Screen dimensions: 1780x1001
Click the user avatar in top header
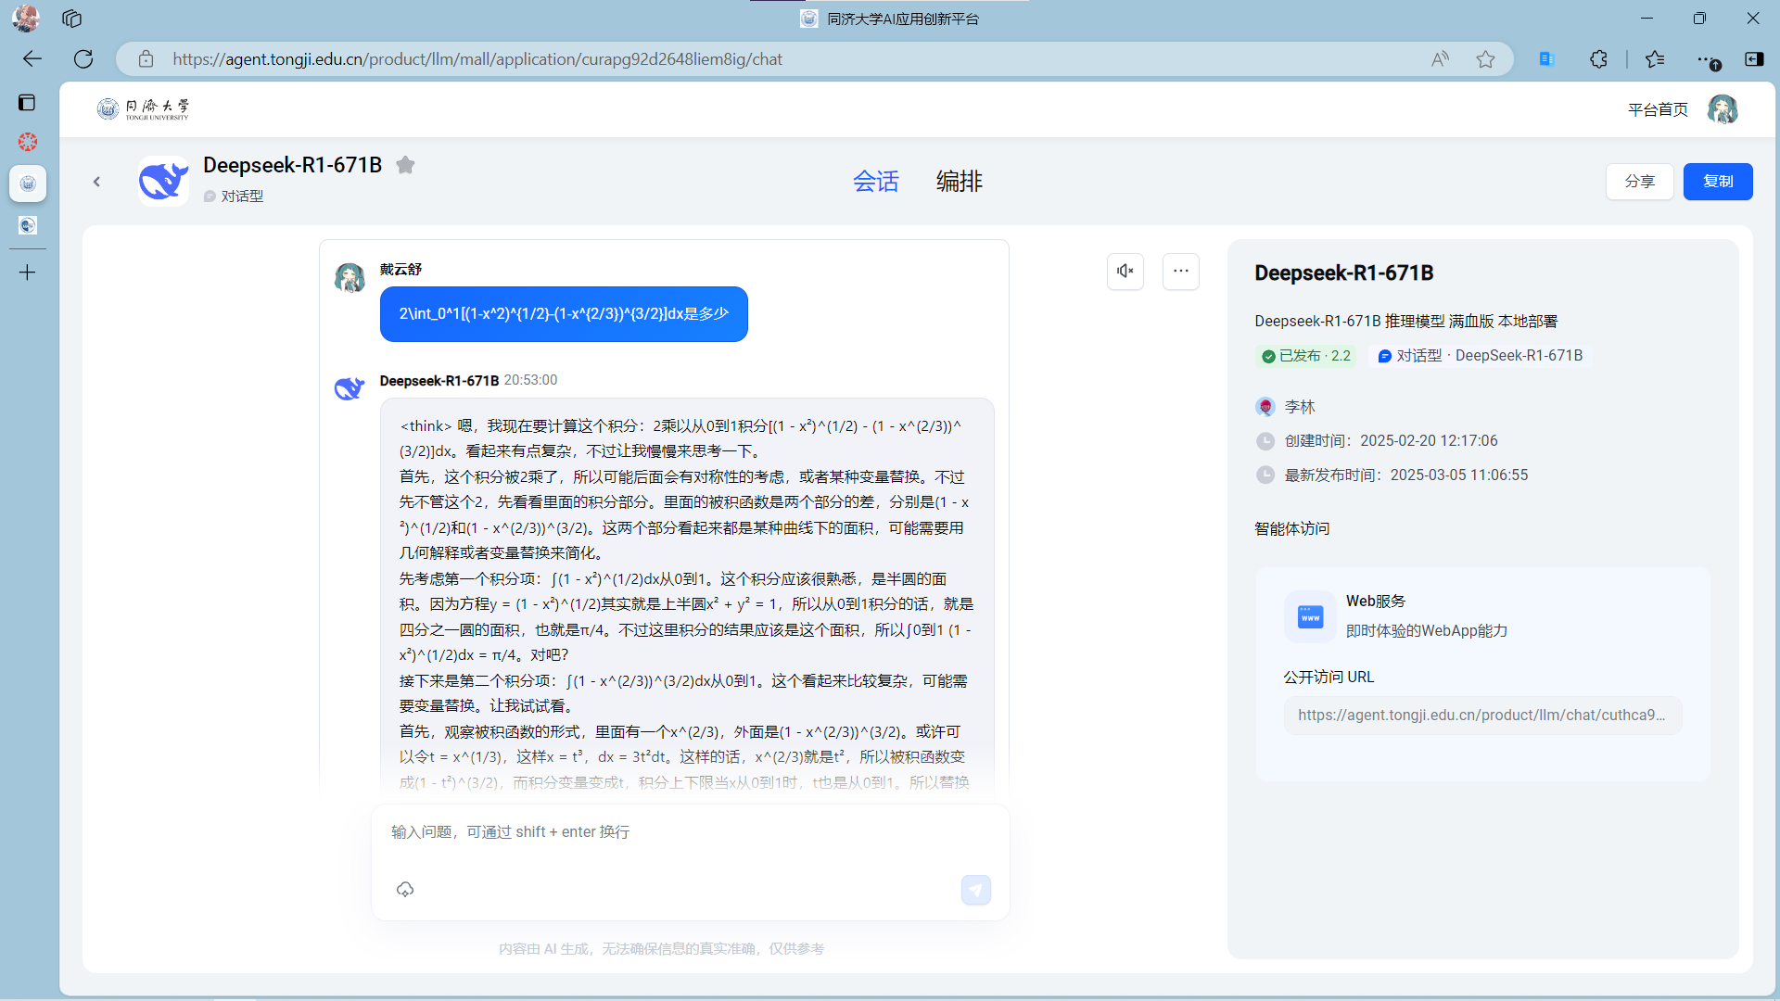point(1723,109)
